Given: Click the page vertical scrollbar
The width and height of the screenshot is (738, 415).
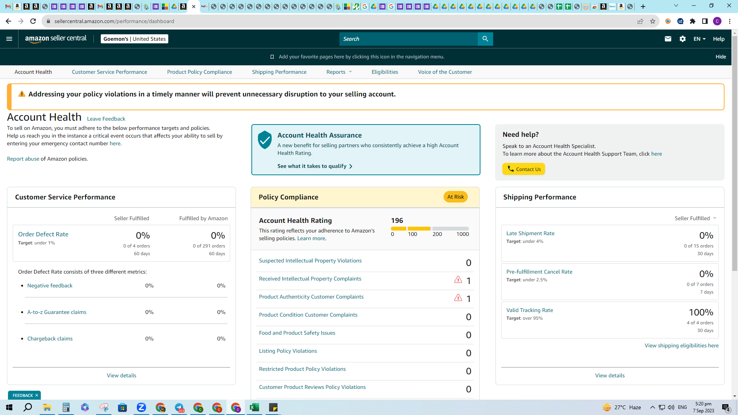Looking at the screenshot, I should pyautogui.click(x=735, y=154).
